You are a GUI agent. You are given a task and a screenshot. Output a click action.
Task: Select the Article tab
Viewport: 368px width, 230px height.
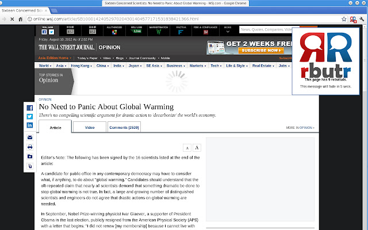pos(56,127)
